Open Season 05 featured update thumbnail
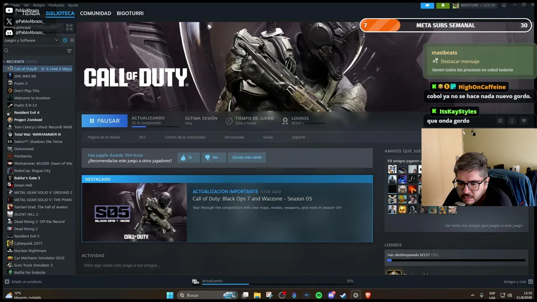The height and width of the screenshot is (302, 537). (134, 212)
